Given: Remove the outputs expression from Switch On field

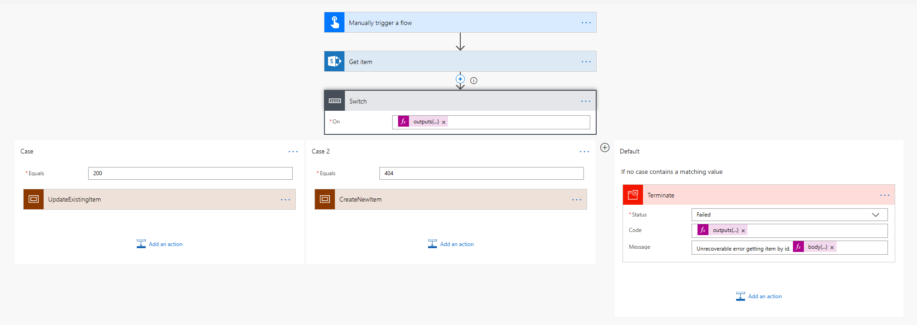Looking at the screenshot, I should point(444,122).
